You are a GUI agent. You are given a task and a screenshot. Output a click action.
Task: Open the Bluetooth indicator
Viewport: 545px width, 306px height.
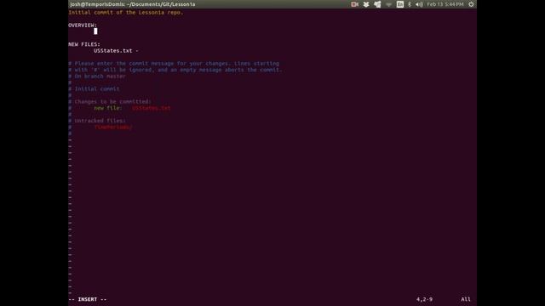coord(410,4)
